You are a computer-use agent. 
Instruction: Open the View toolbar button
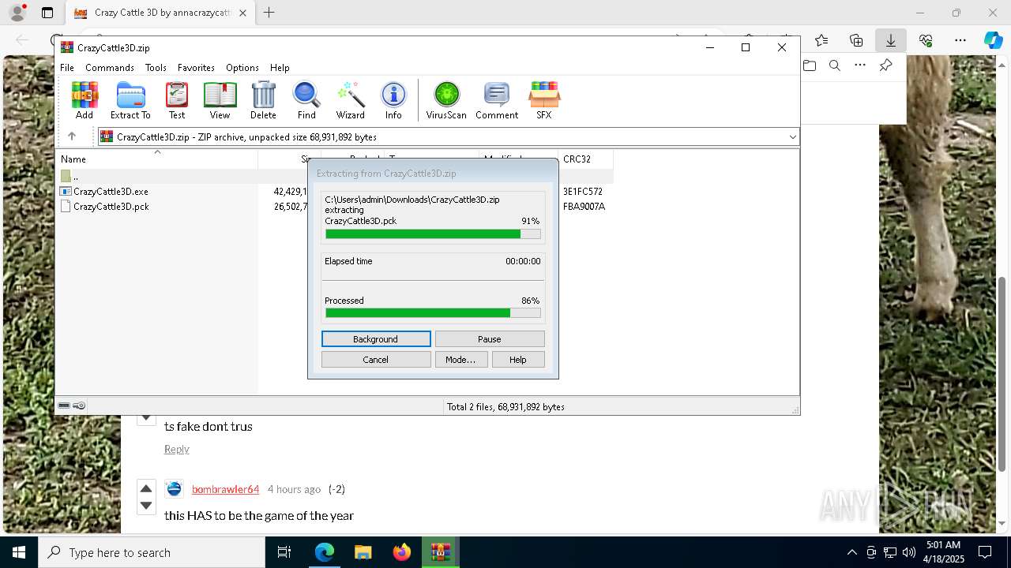pos(220,100)
